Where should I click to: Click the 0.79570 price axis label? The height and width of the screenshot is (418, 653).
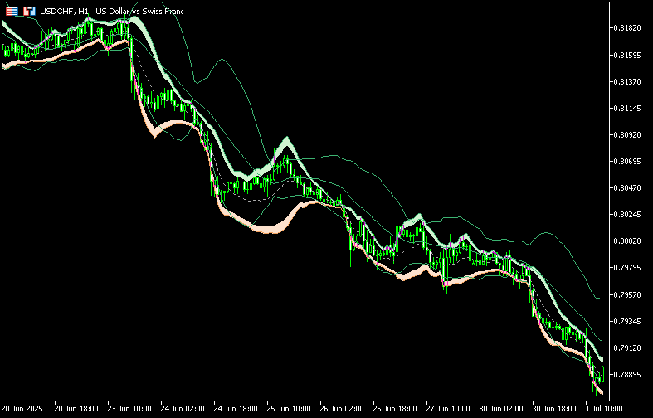(626, 294)
